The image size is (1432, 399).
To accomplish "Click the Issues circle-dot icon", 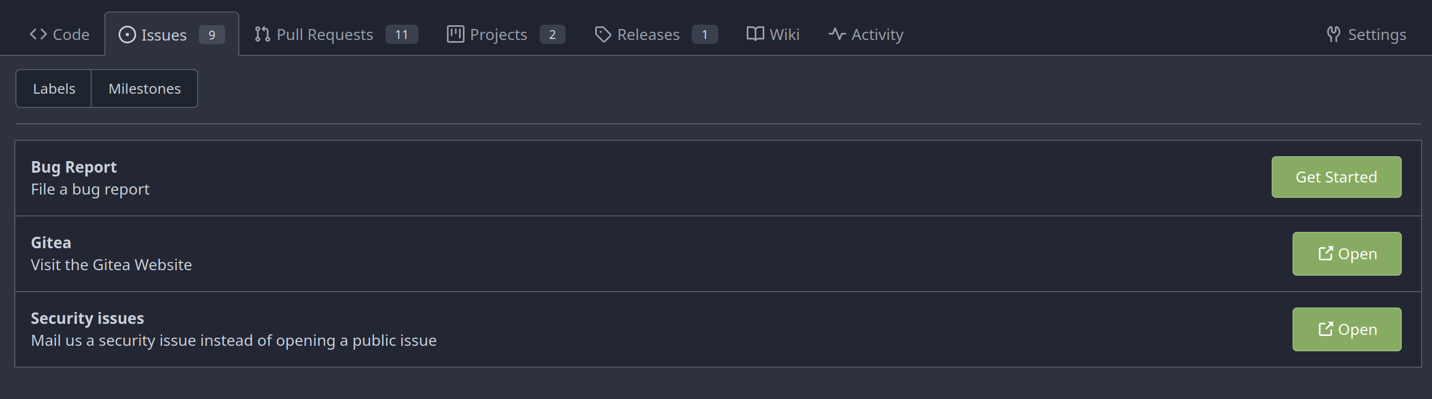I will 127,35.
